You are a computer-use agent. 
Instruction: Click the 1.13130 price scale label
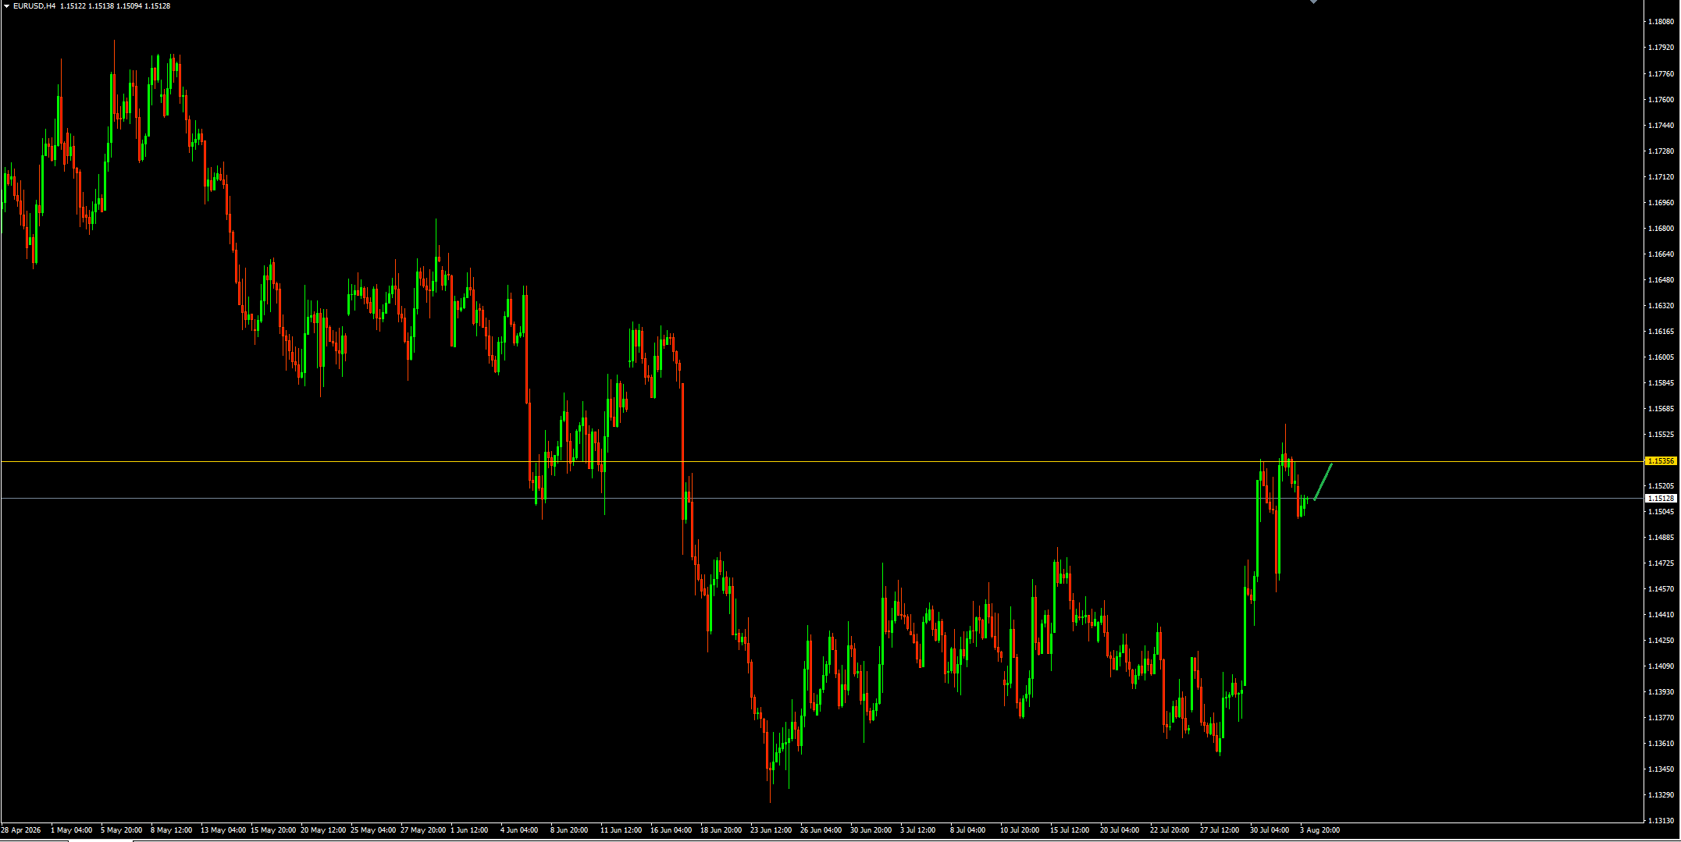coord(1661,821)
